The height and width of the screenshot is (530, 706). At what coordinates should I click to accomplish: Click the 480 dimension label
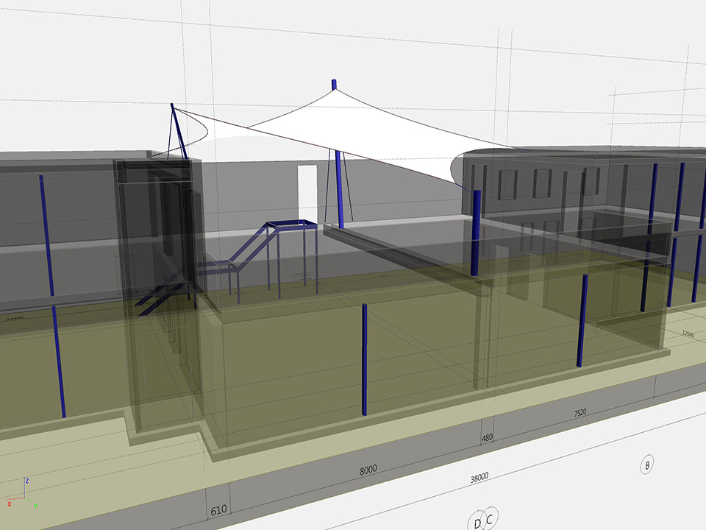486,439
